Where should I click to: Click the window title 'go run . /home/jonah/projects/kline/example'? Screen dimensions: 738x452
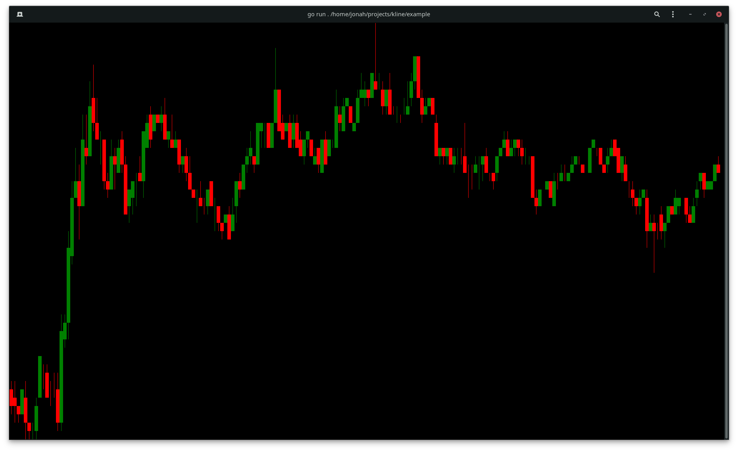pos(369,14)
